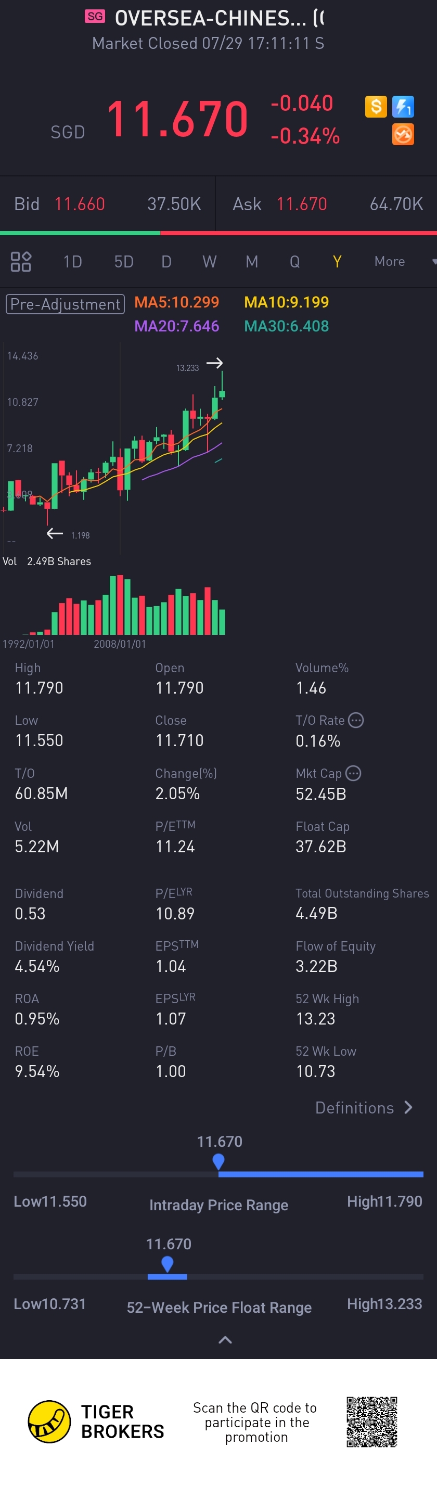Screen dimensions: 437x1485
Task: Tap the promotion QR code text
Action: 255,1422
